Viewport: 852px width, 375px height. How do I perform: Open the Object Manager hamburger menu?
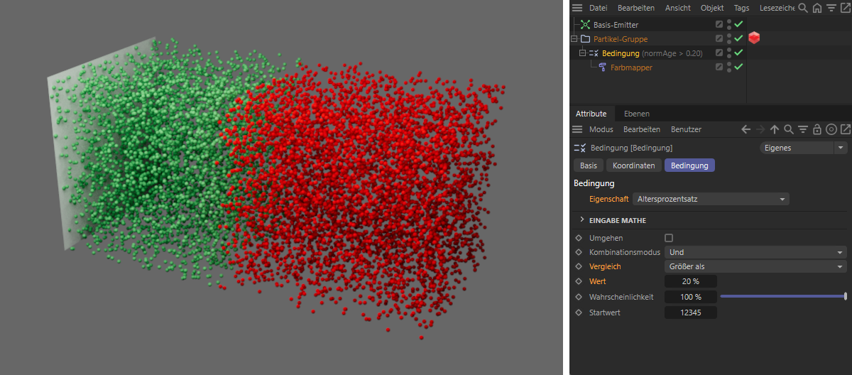577,8
